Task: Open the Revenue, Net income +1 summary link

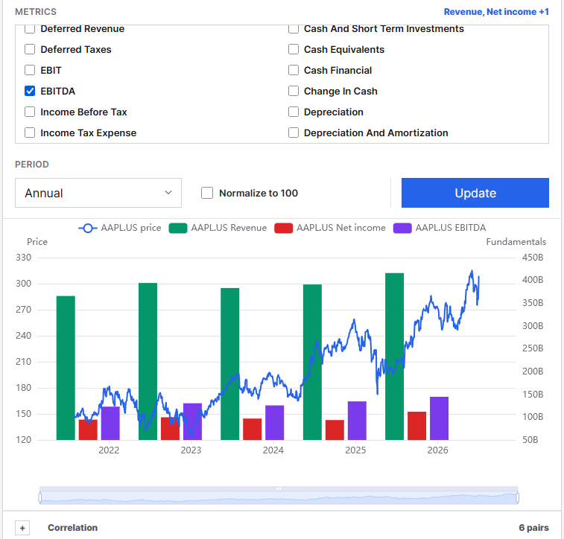Action: pos(496,12)
